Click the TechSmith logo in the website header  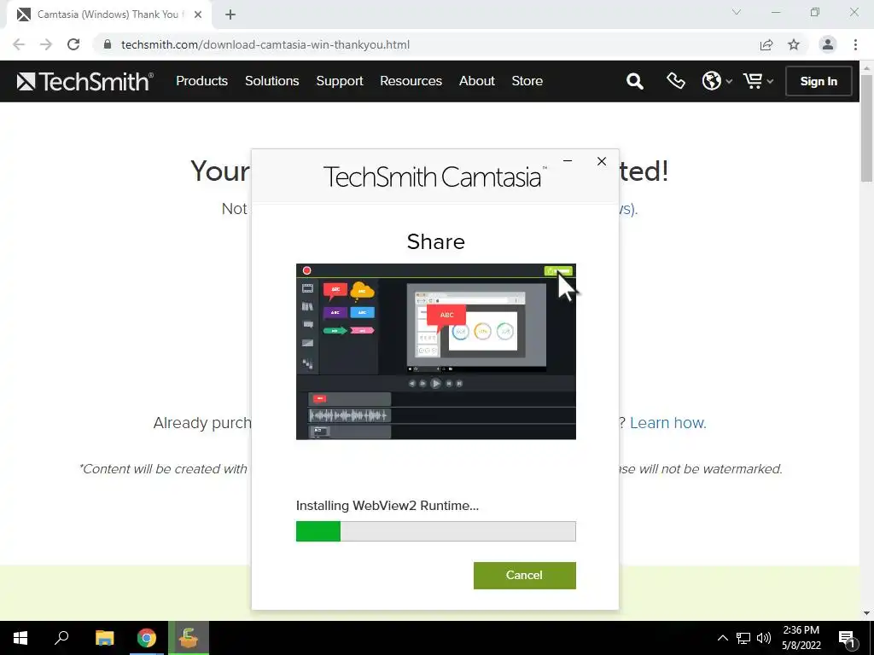(84, 81)
